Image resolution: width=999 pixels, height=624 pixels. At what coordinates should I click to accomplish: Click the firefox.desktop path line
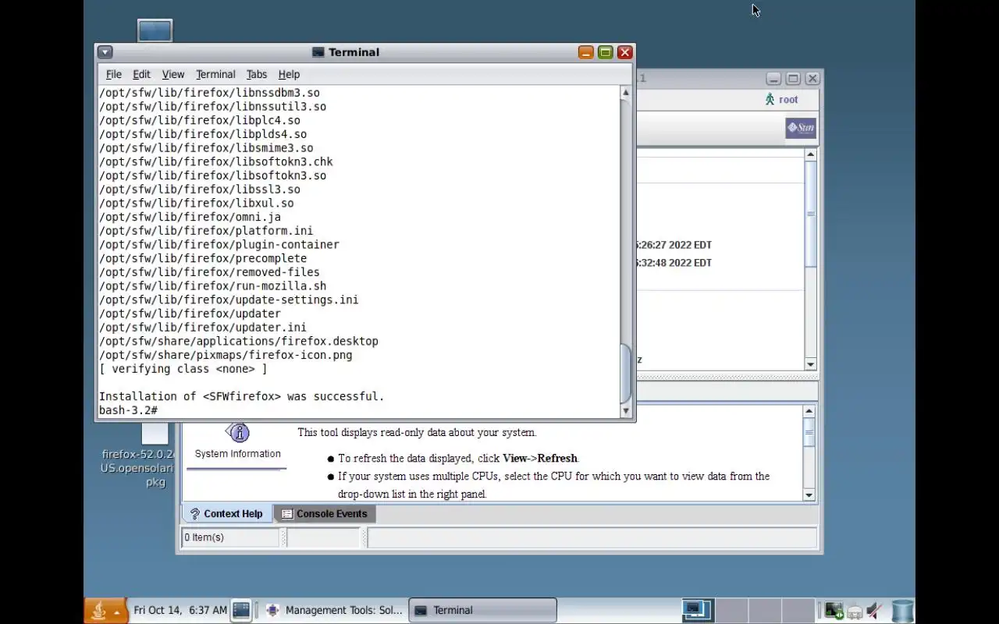(x=238, y=341)
